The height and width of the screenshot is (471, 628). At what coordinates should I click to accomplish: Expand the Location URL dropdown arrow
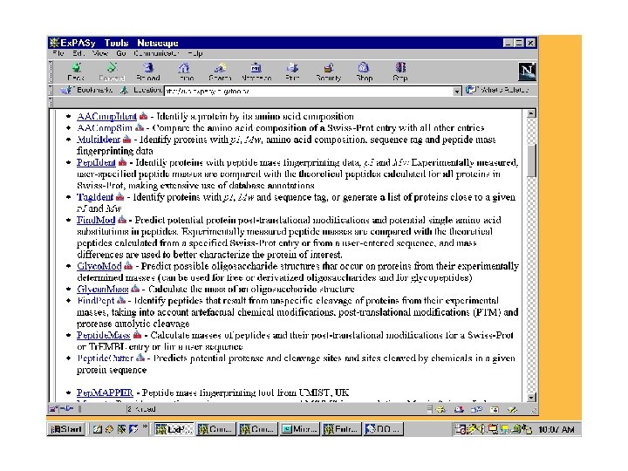tap(456, 92)
